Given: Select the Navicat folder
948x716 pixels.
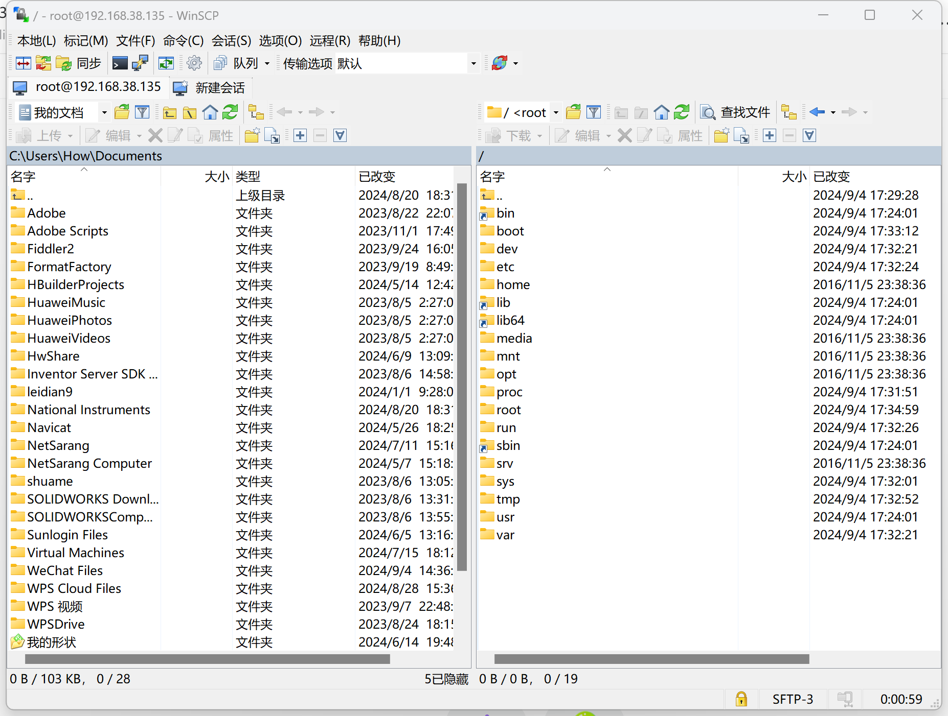Looking at the screenshot, I should click(49, 427).
